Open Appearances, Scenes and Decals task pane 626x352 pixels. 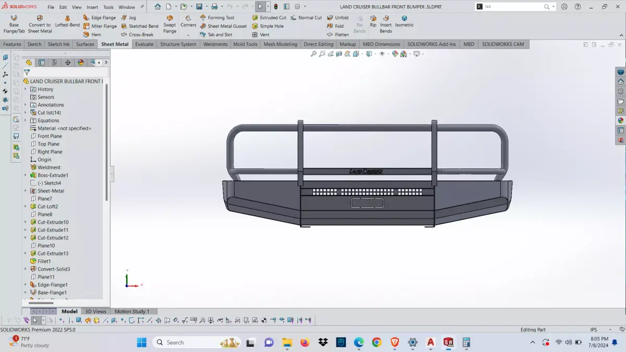click(621, 120)
